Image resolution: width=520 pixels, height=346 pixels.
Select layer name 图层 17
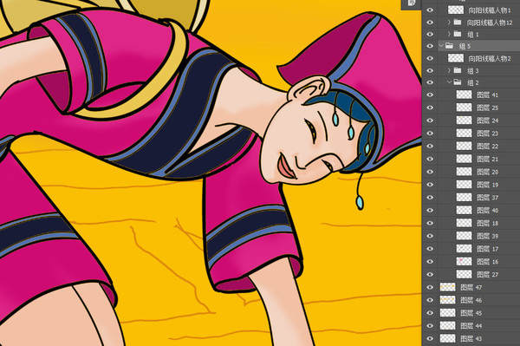487,249
